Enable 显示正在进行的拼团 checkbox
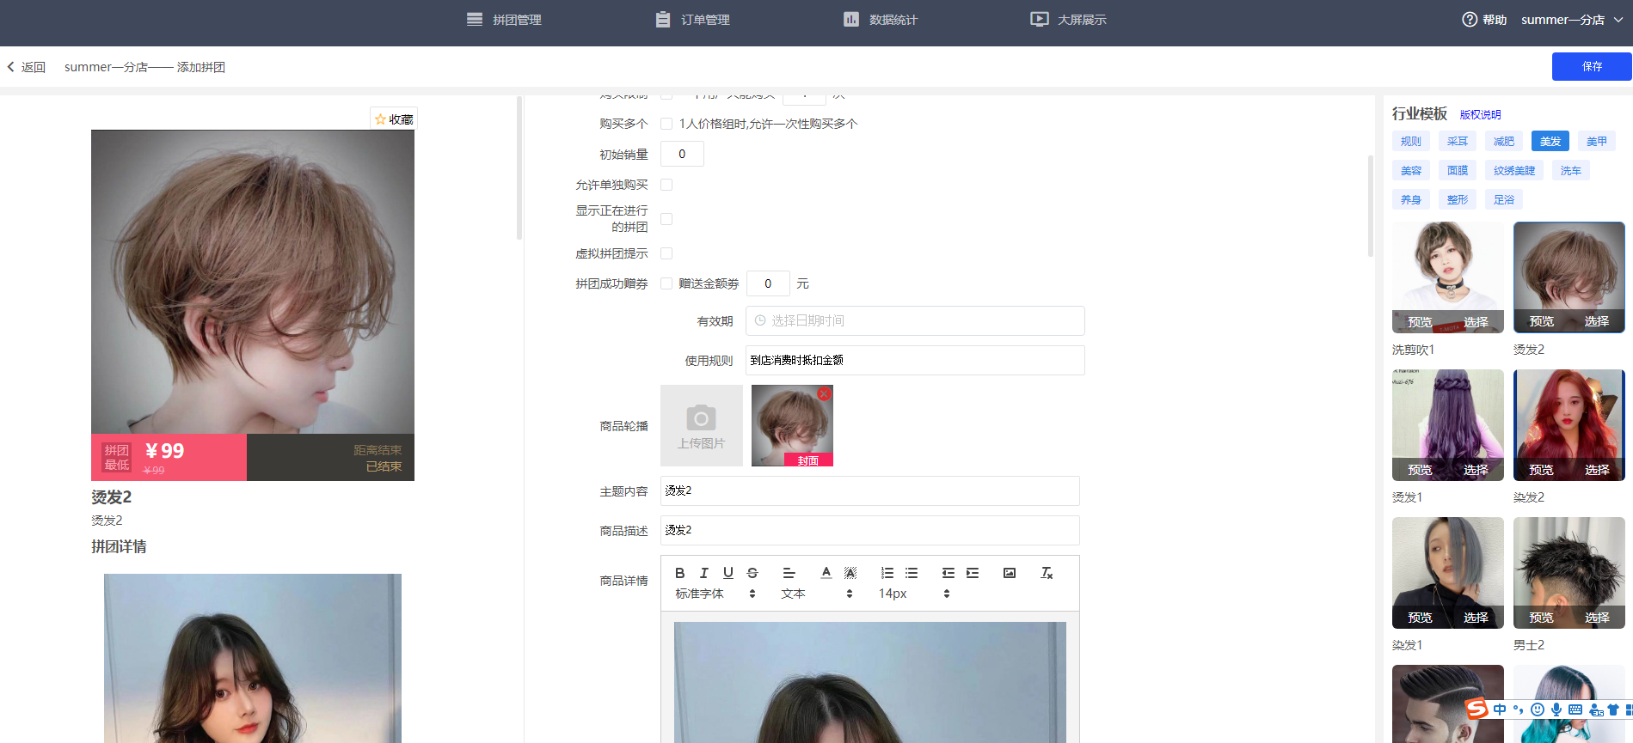 click(x=666, y=219)
